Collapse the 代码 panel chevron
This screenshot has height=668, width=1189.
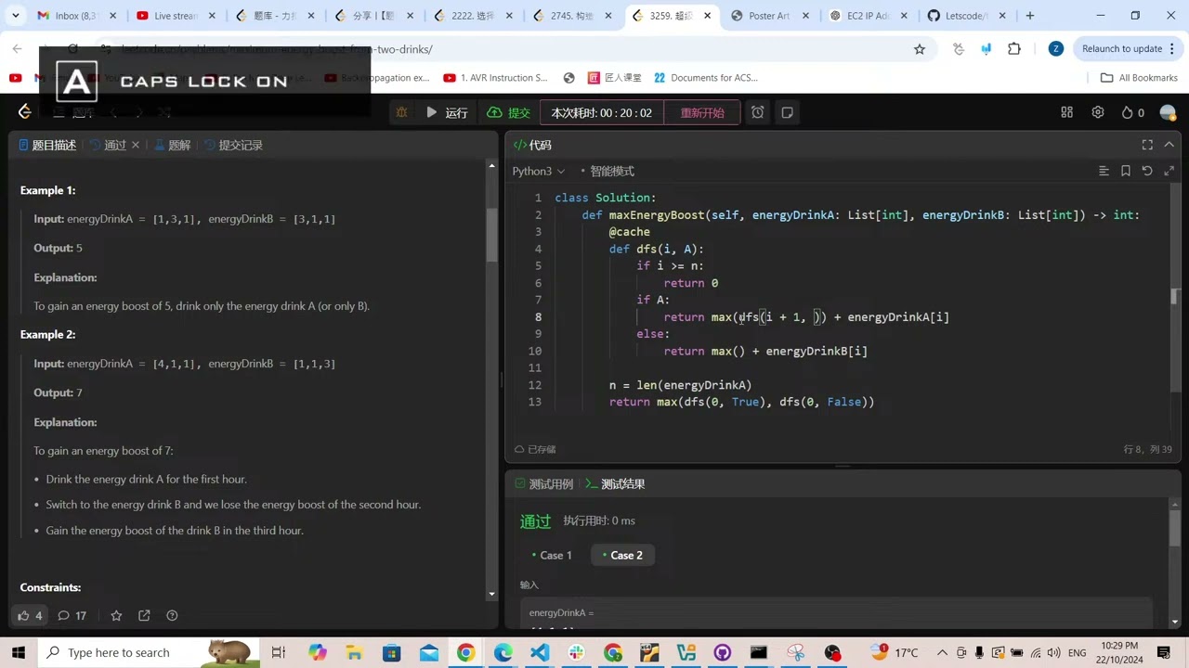(x=1169, y=145)
